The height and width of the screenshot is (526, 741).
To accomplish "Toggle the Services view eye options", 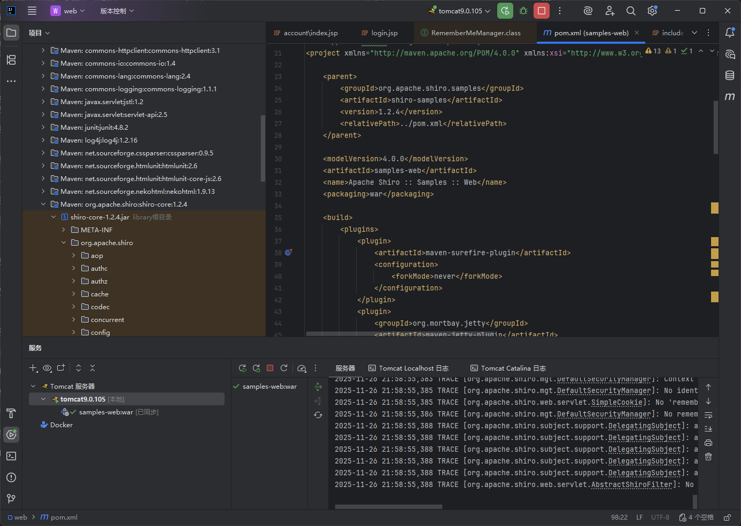I will pyautogui.click(x=47, y=368).
